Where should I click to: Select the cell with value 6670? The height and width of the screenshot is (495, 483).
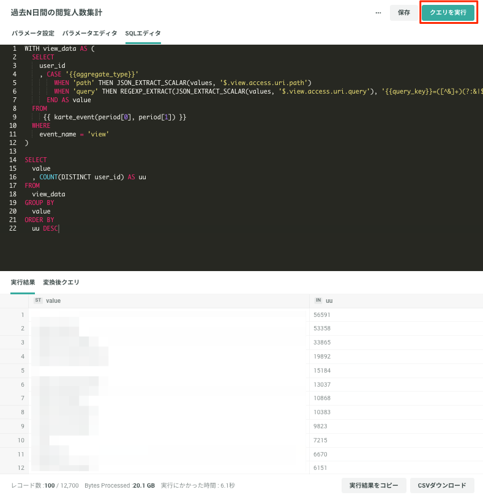click(x=396, y=454)
